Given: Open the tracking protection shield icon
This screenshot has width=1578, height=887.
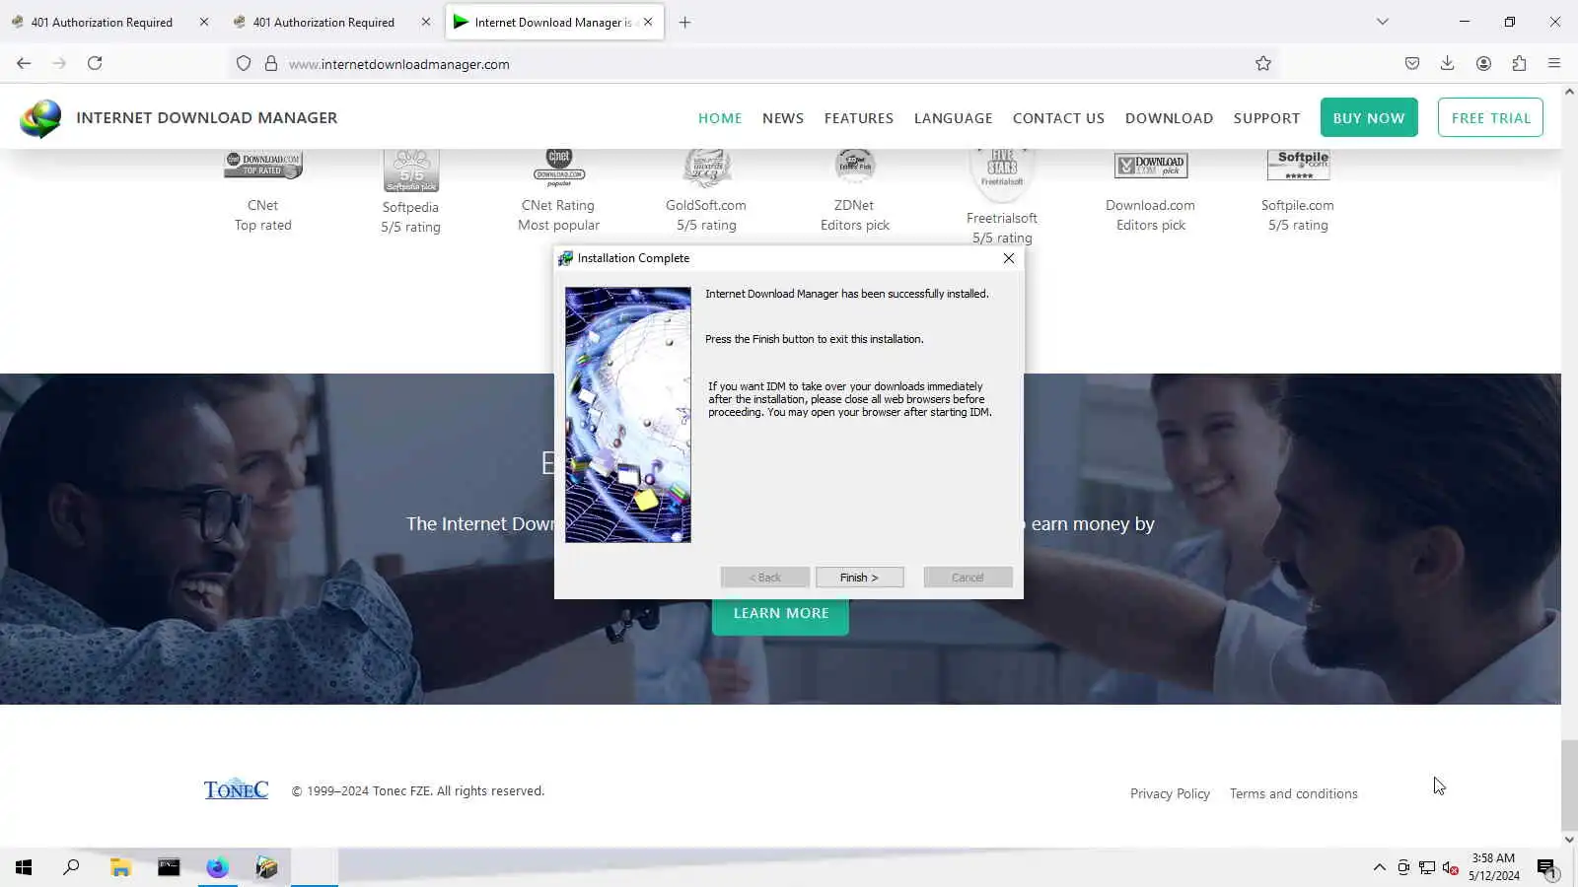Looking at the screenshot, I should click(244, 64).
